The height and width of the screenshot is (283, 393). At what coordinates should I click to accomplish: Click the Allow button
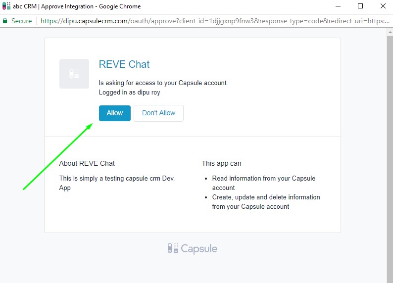[x=114, y=113]
